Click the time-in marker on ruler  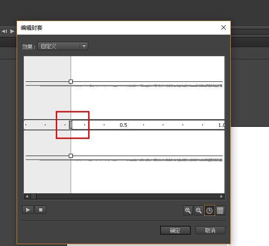point(71,125)
